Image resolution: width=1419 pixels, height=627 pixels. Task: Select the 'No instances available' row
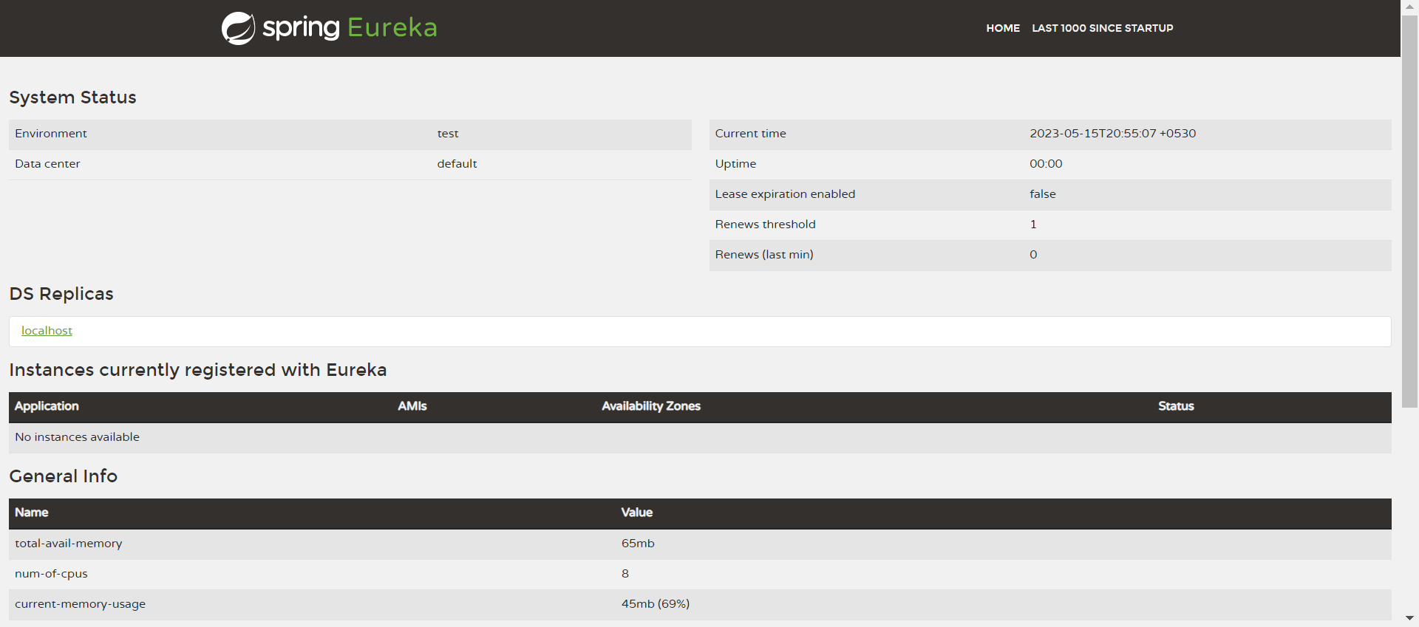(77, 437)
